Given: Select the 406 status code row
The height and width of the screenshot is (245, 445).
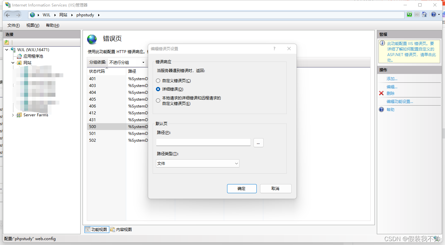Looking at the screenshot, I should point(117,106).
